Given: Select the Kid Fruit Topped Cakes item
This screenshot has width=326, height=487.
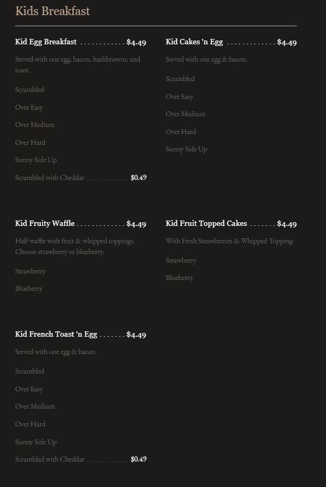Looking at the screenshot, I should [x=206, y=224].
